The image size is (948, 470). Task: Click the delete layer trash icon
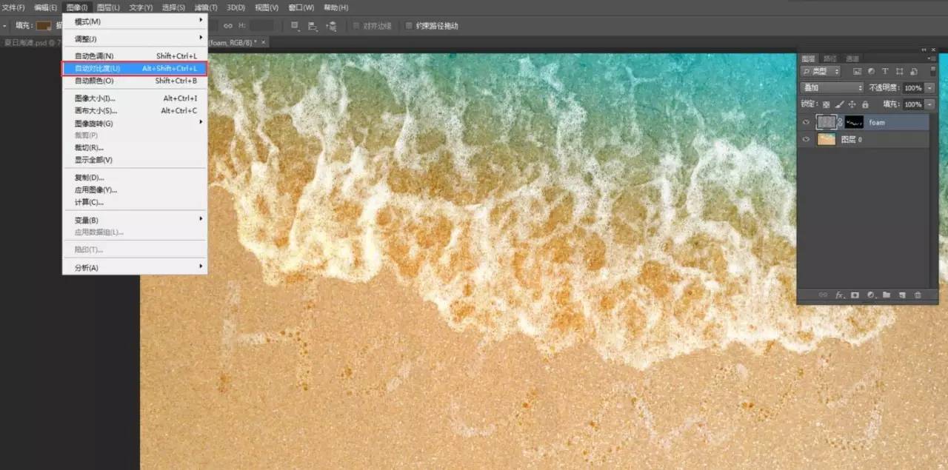(x=918, y=295)
